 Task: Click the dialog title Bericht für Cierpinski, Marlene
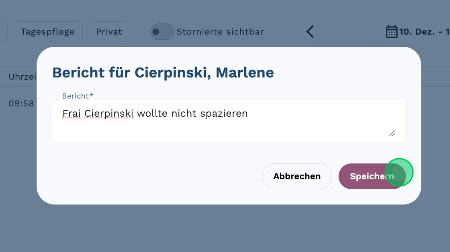click(x=163, y=72)
